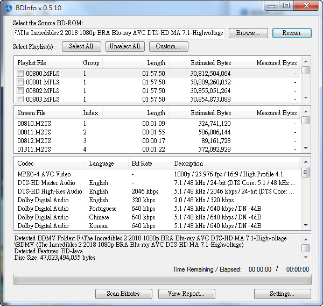The height and width of the screenshot is (306, 323).
Task: Click codec list scroll down arrow
Action: point(306,225)
